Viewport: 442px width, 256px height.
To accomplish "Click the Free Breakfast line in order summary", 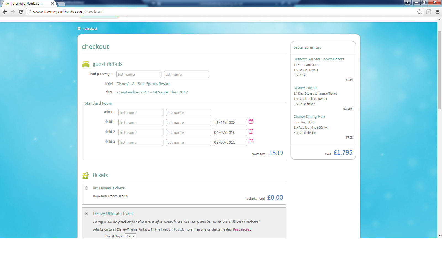I will click(x=304, y=122).
